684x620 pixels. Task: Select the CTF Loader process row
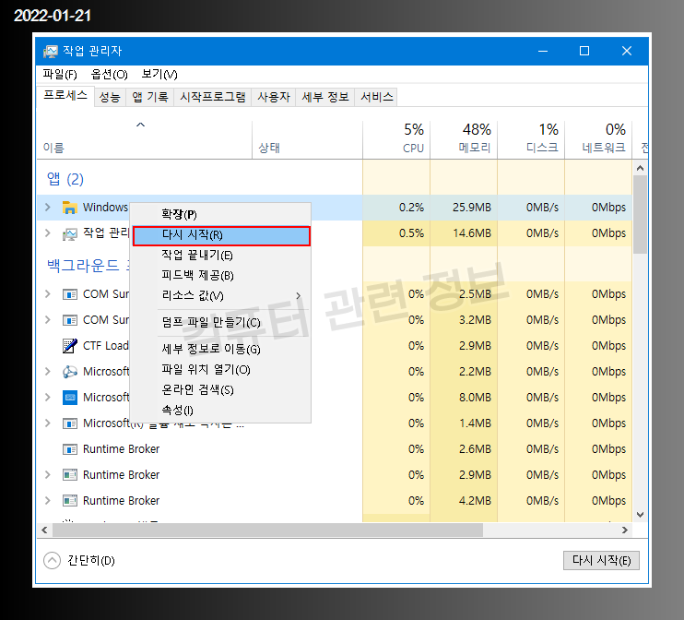point(335,346)
